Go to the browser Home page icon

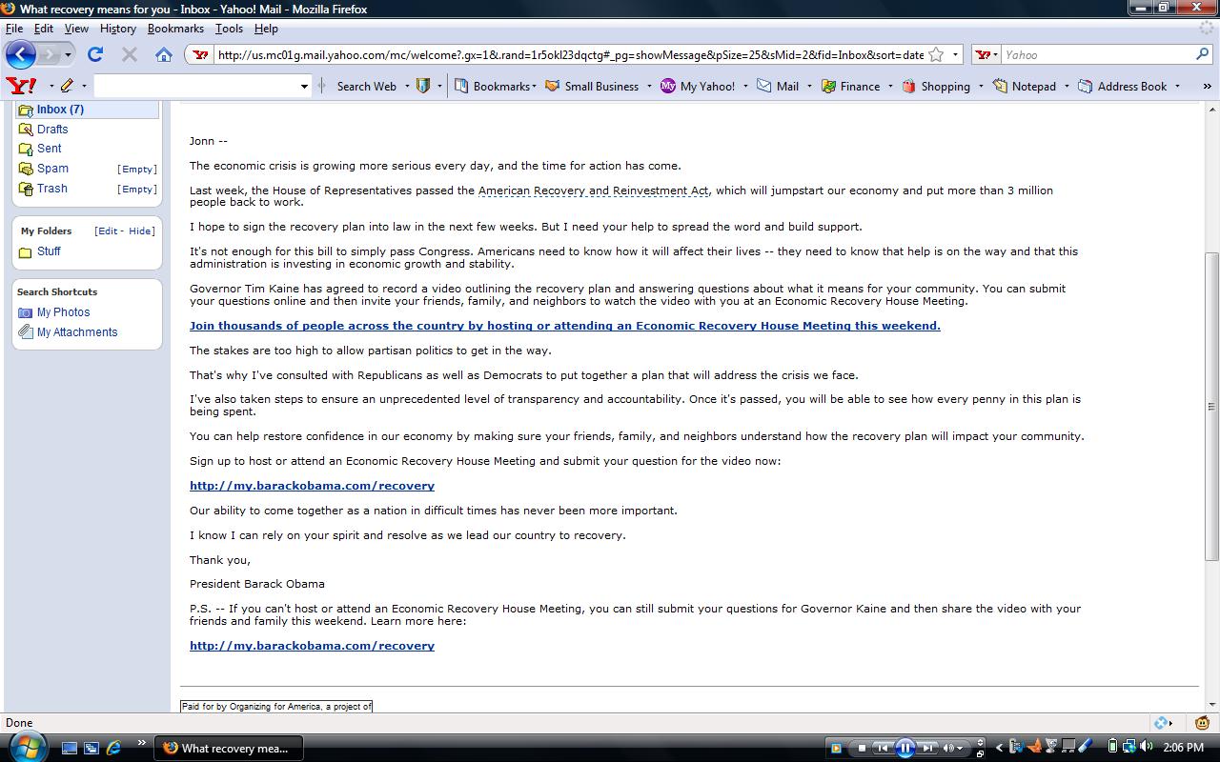(x=164, y=54)
